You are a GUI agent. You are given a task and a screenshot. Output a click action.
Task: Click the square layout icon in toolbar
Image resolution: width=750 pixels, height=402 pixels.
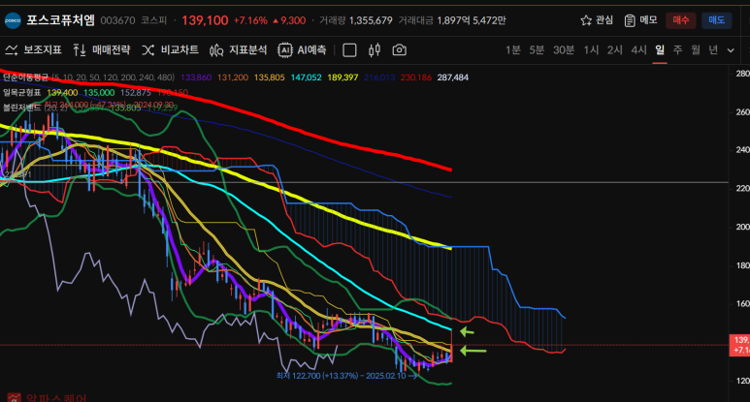[x=349, y=49]
